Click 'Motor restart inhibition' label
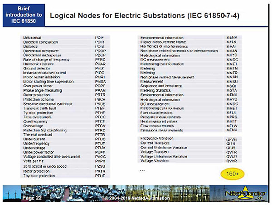The width and height of the screenshot is (272, 205). click(x=41, y=77)
